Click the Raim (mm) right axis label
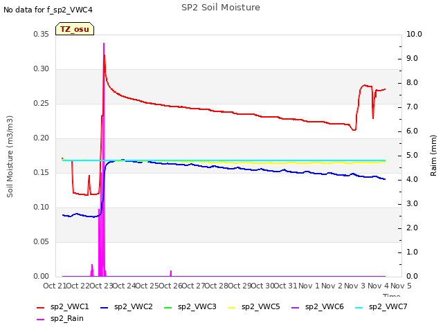Image resolution: width=443 pixels, height=332 pixels. 433,156
